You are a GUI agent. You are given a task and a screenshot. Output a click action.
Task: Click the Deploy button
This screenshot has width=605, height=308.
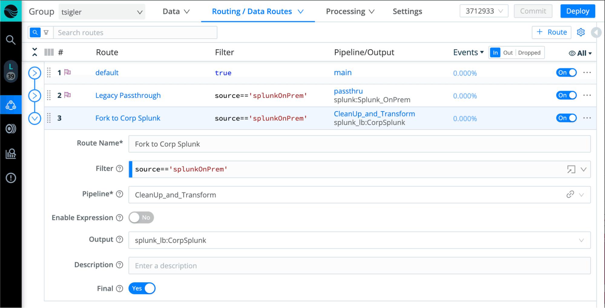coord(577,11)
